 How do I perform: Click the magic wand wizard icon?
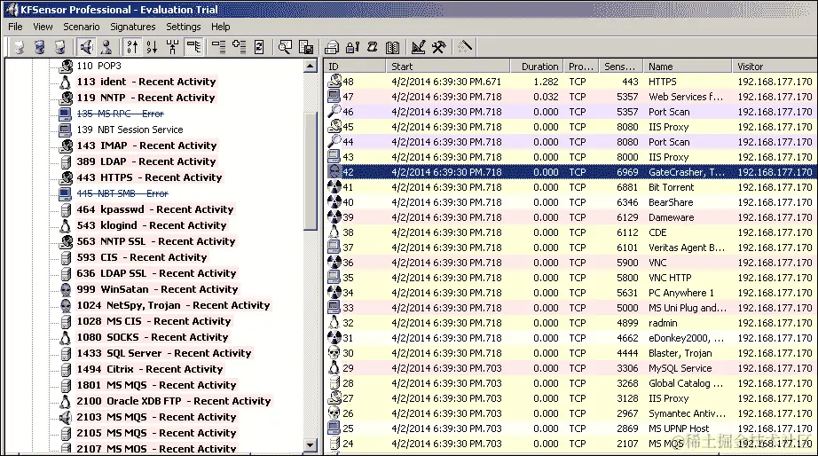pyautogui.click(x=464, y=47)
